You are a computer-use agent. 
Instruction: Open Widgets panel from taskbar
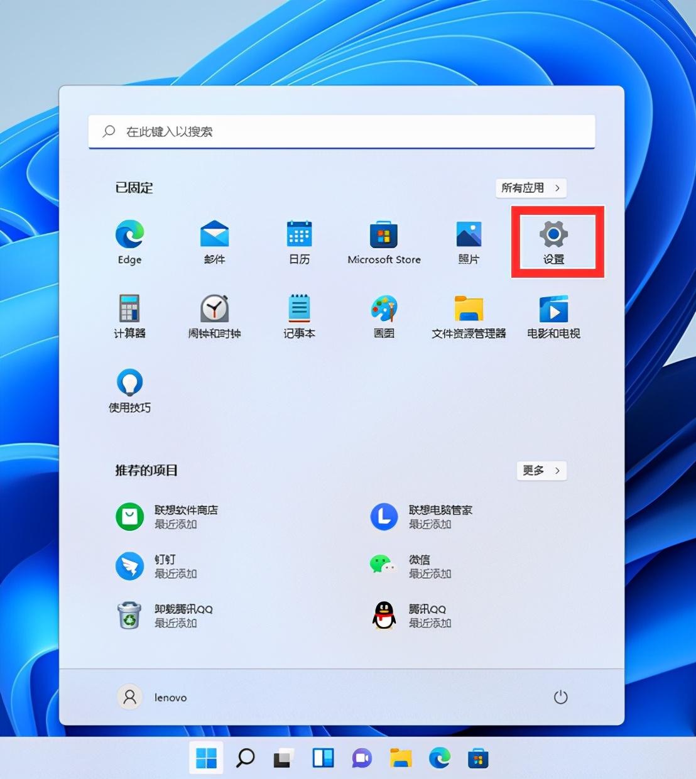(323, 758)
